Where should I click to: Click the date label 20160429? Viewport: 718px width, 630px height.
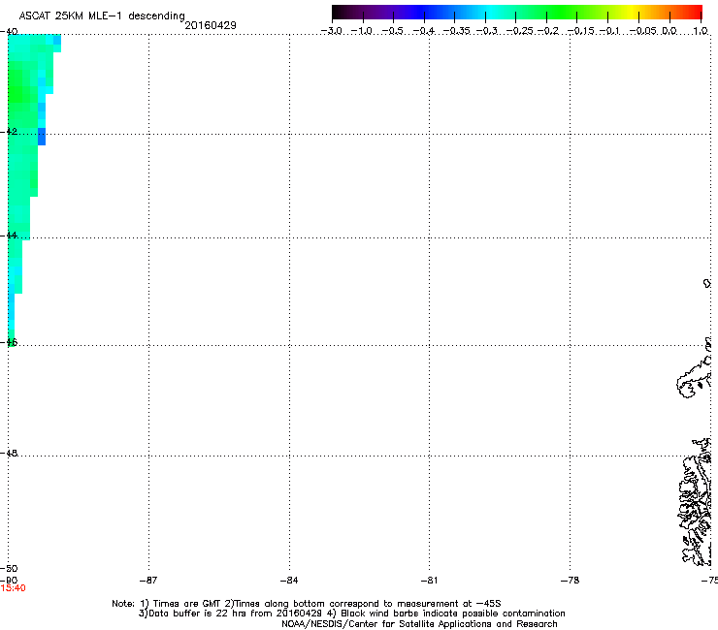211,25
